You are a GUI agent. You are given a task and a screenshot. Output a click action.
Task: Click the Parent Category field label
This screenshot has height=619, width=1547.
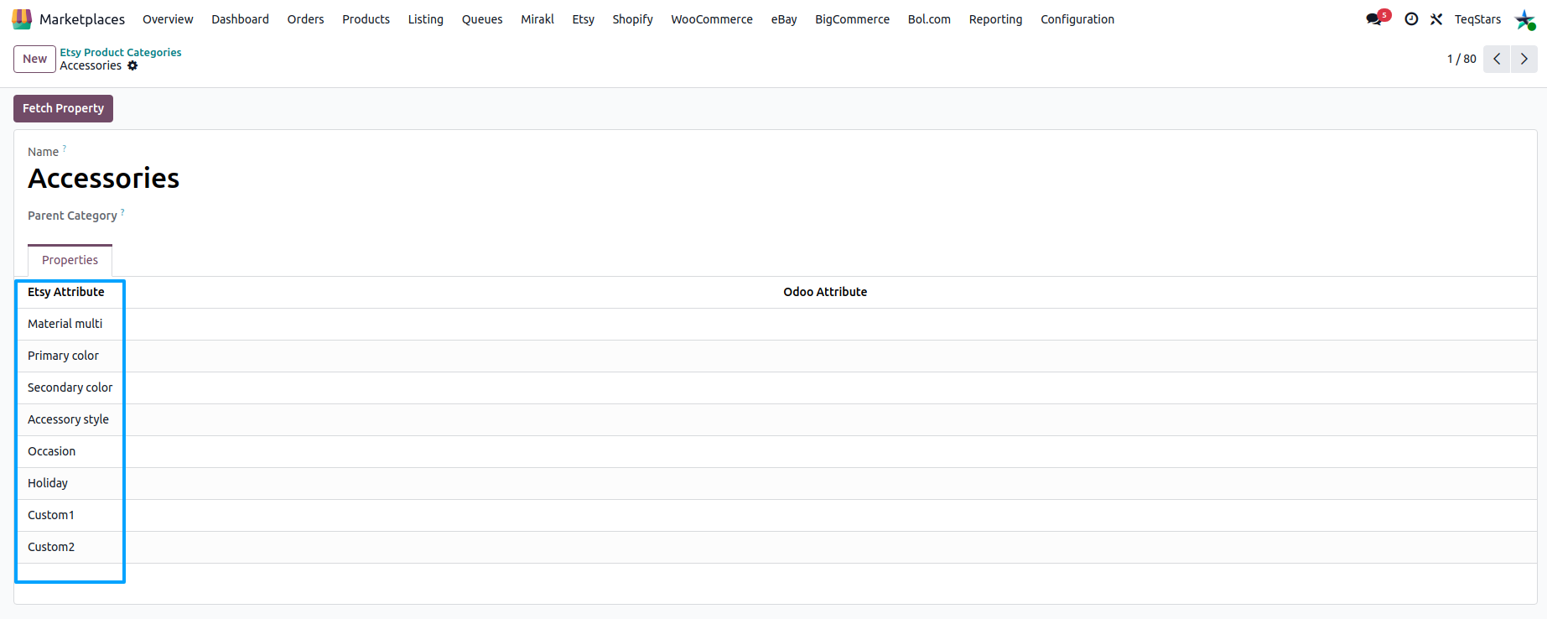click(72, 216)
